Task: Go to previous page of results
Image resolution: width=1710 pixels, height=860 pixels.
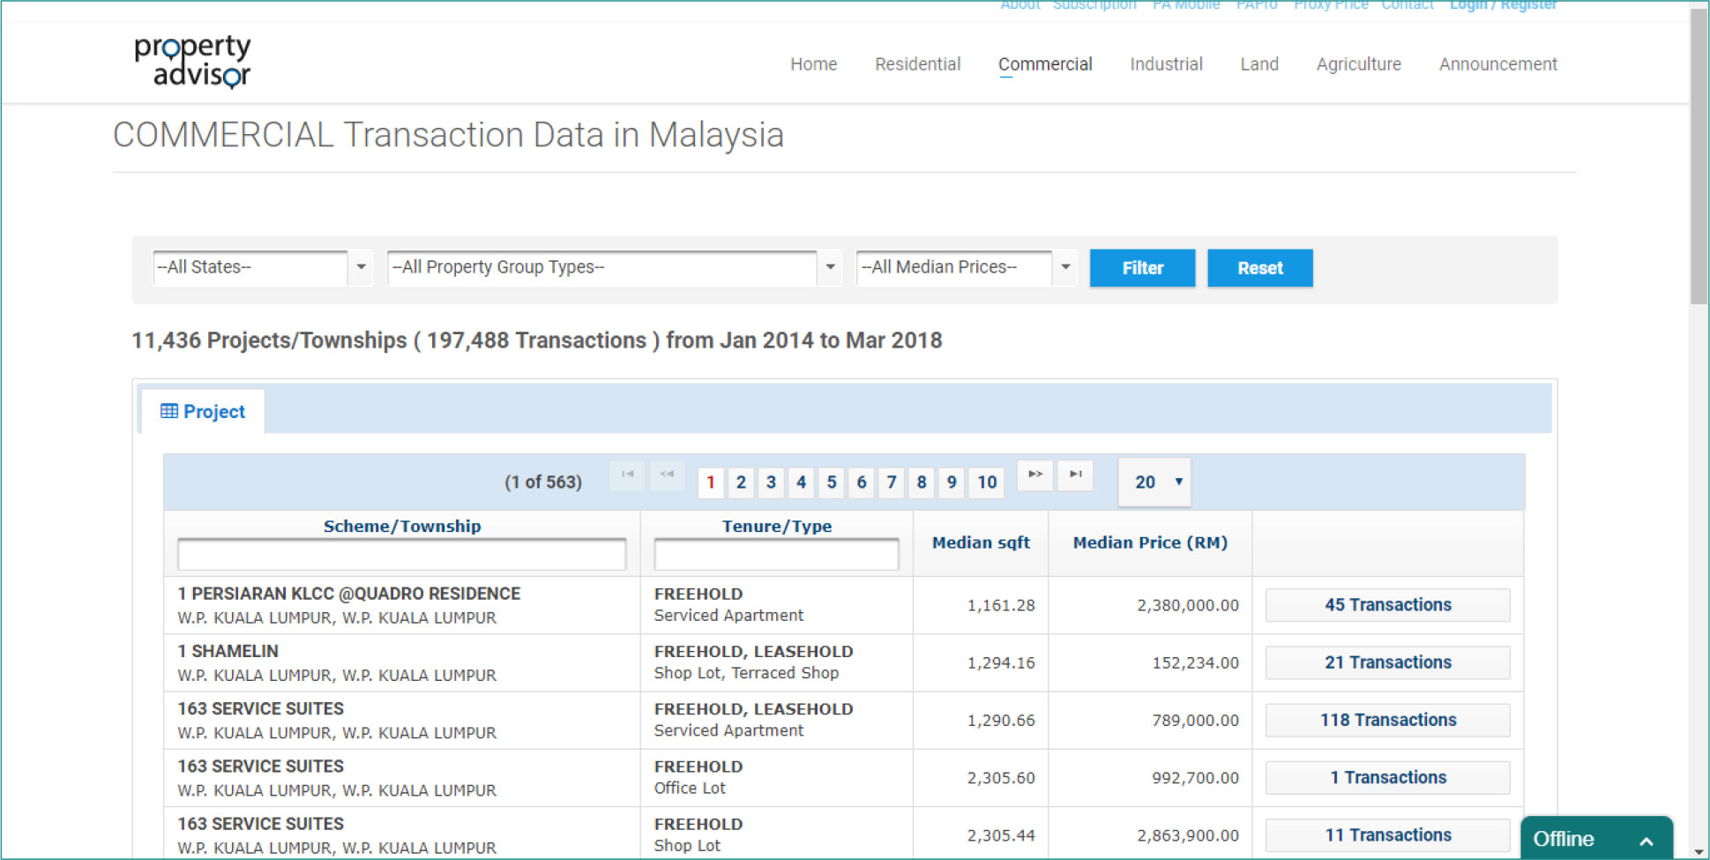Action: click(x=667, y=475)
